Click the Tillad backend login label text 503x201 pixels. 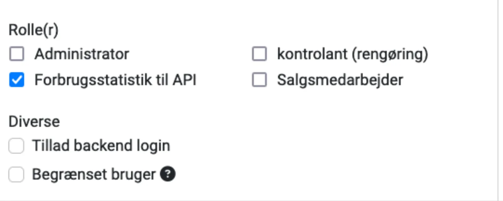[x=101, y=146]
